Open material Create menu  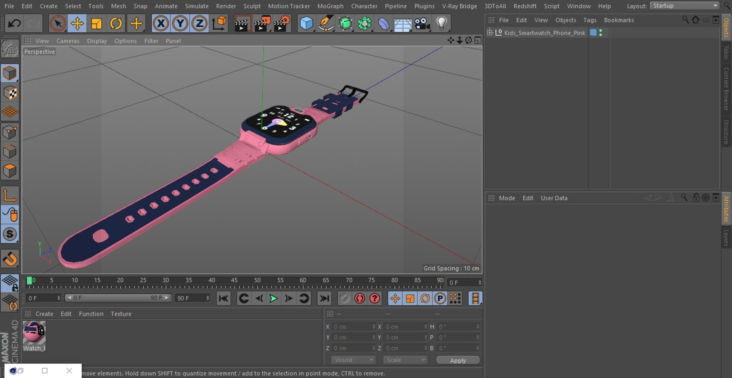(x=44, y=314)
